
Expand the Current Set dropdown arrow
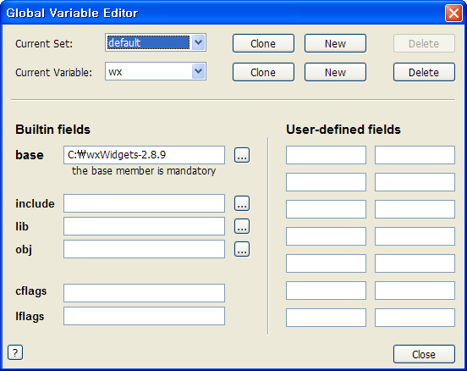[x=198, y=42]
